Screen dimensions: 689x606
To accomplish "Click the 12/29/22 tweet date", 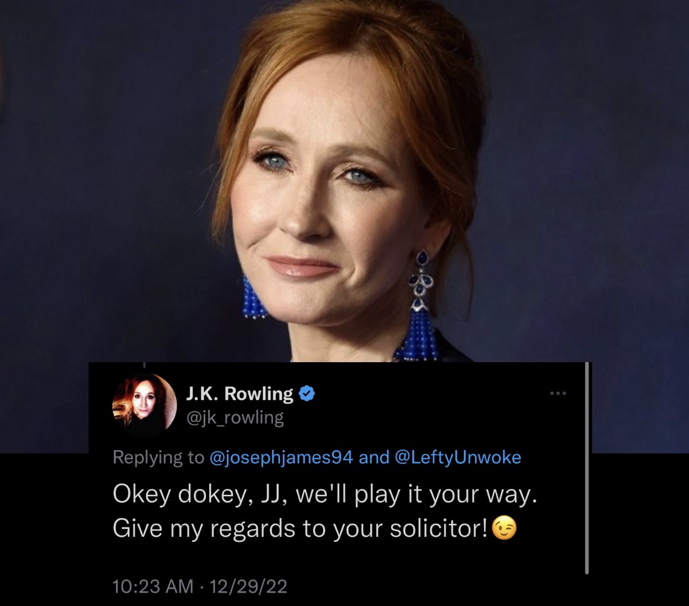I will click(x=248, y=586).
